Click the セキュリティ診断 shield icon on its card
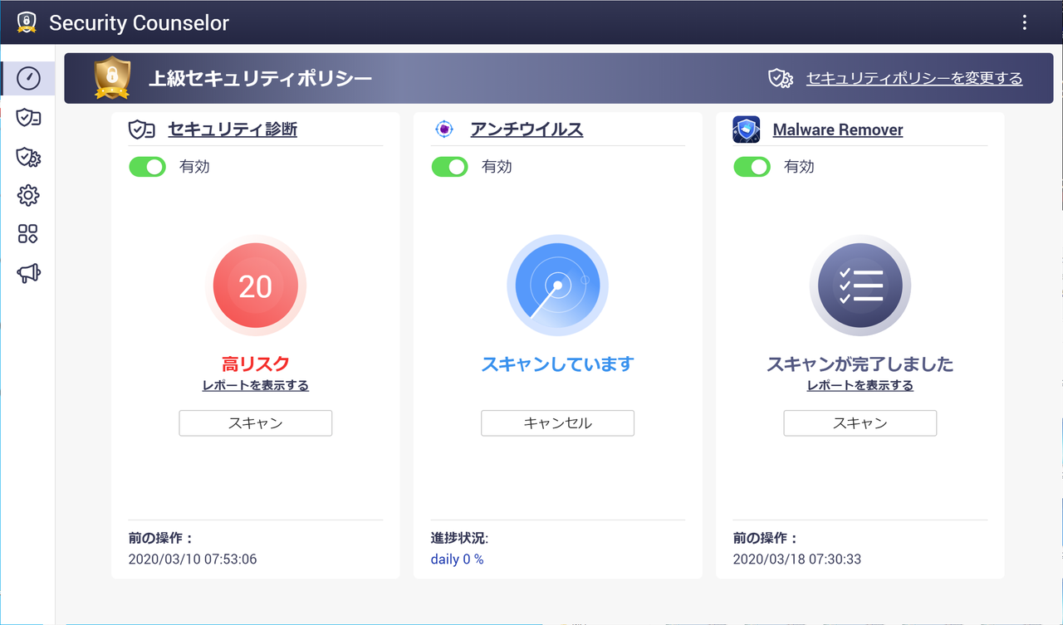The image size is (1063, 625). pos(141,129)
